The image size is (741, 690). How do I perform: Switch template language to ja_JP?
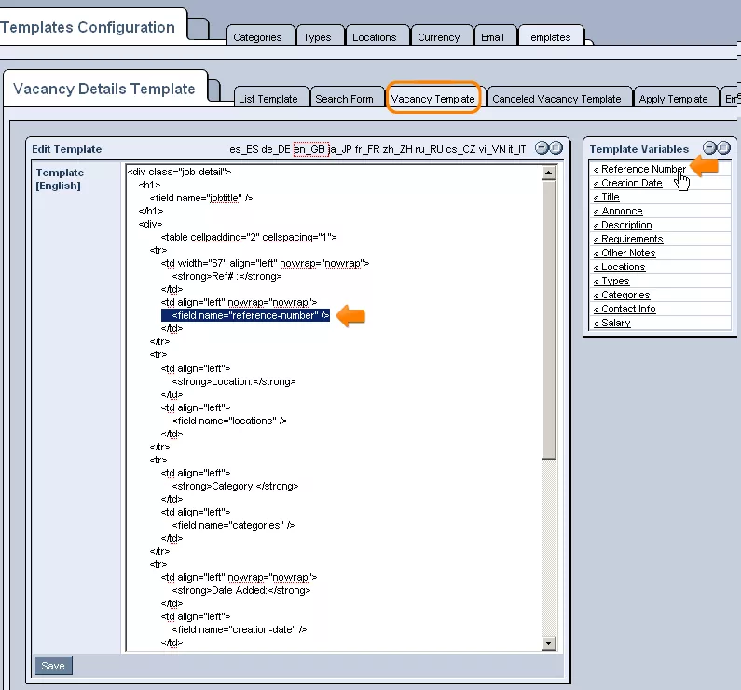pos(340,149)
